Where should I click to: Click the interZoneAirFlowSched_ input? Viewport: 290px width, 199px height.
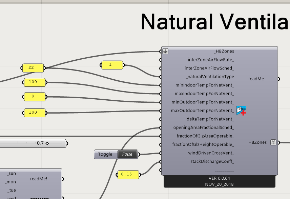pos(209,68)
